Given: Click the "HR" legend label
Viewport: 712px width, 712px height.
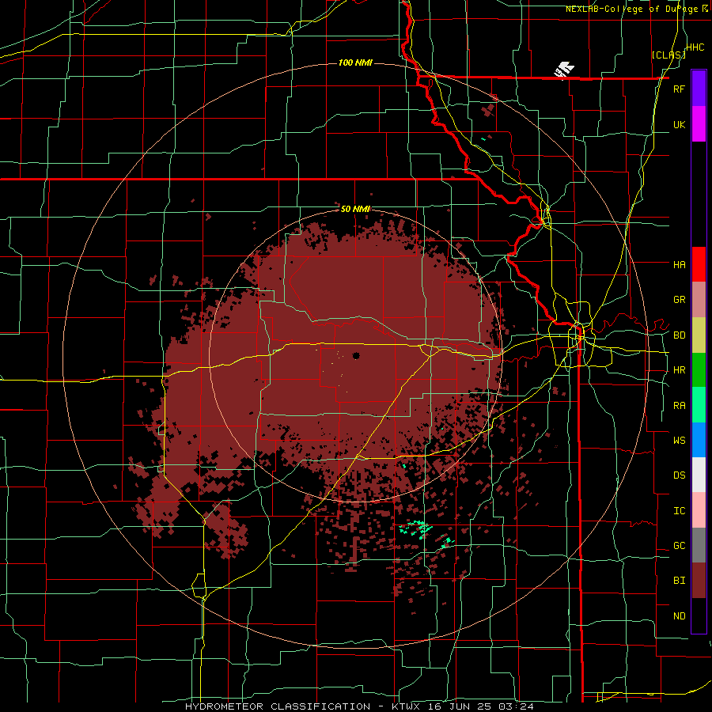Looking at the screenshot, I should coord(679,370).
